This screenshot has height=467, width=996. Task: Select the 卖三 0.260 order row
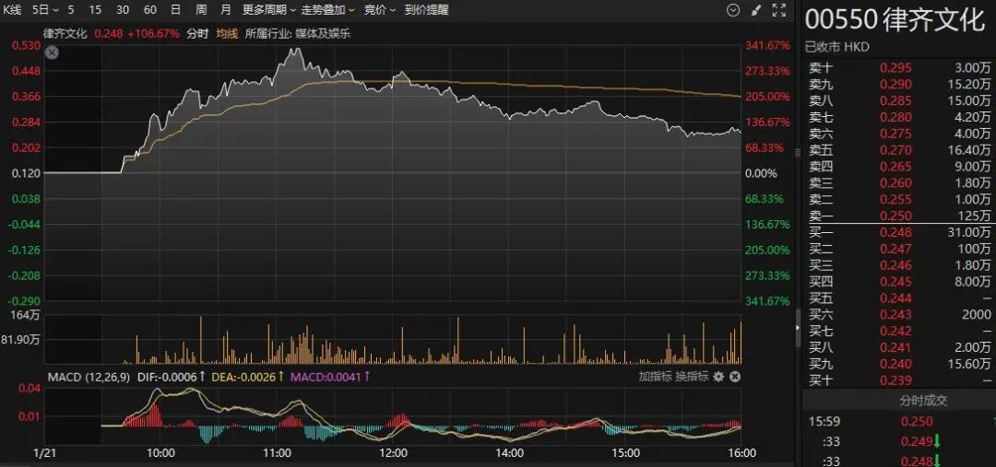[x=899, y=182]
